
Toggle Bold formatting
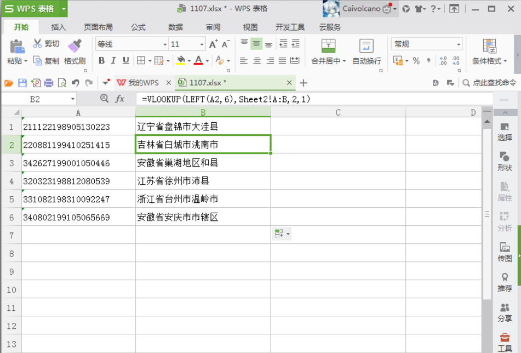coord(102,60)
